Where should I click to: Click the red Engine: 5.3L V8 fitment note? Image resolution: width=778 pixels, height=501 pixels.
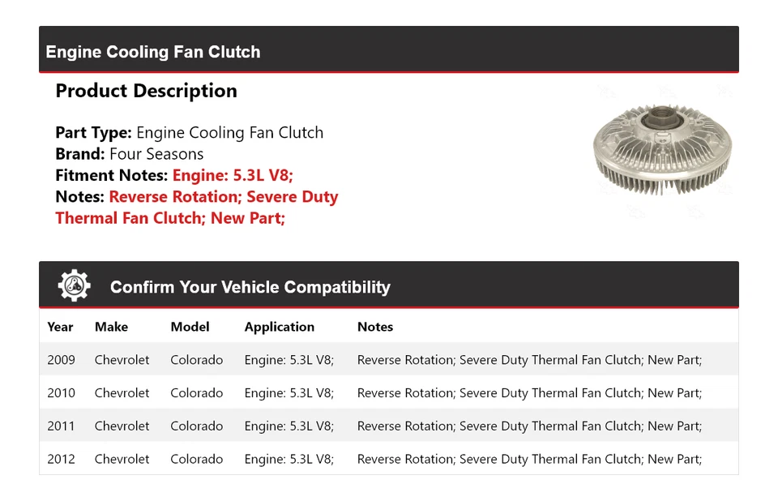(233, 175)
